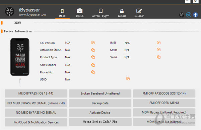Copy the Activation Status value
The height and width of the screenshot is (130, 201).
tap(93, 50)
